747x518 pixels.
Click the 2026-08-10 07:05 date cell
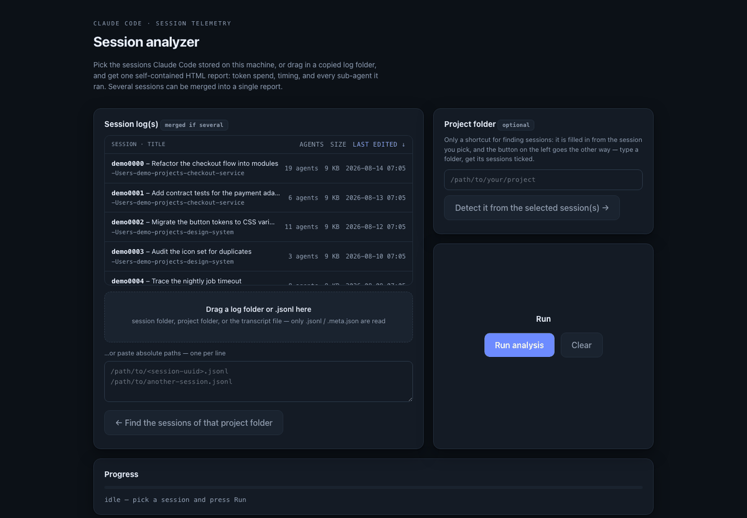pos(375,256)
